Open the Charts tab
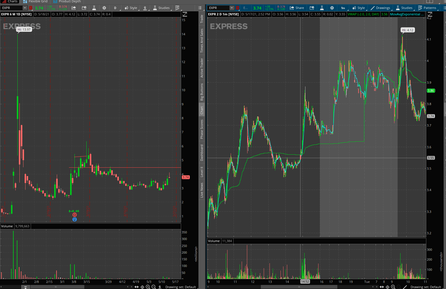 point(10,1)
